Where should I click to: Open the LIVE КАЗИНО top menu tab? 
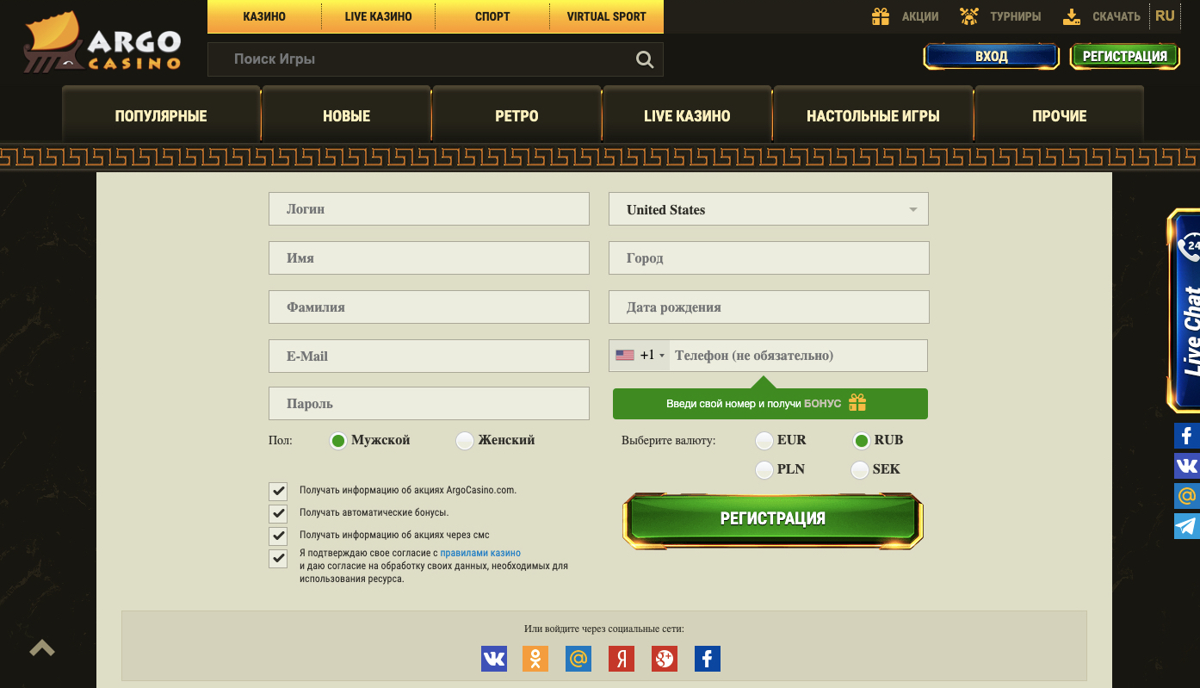pos(378,16)
